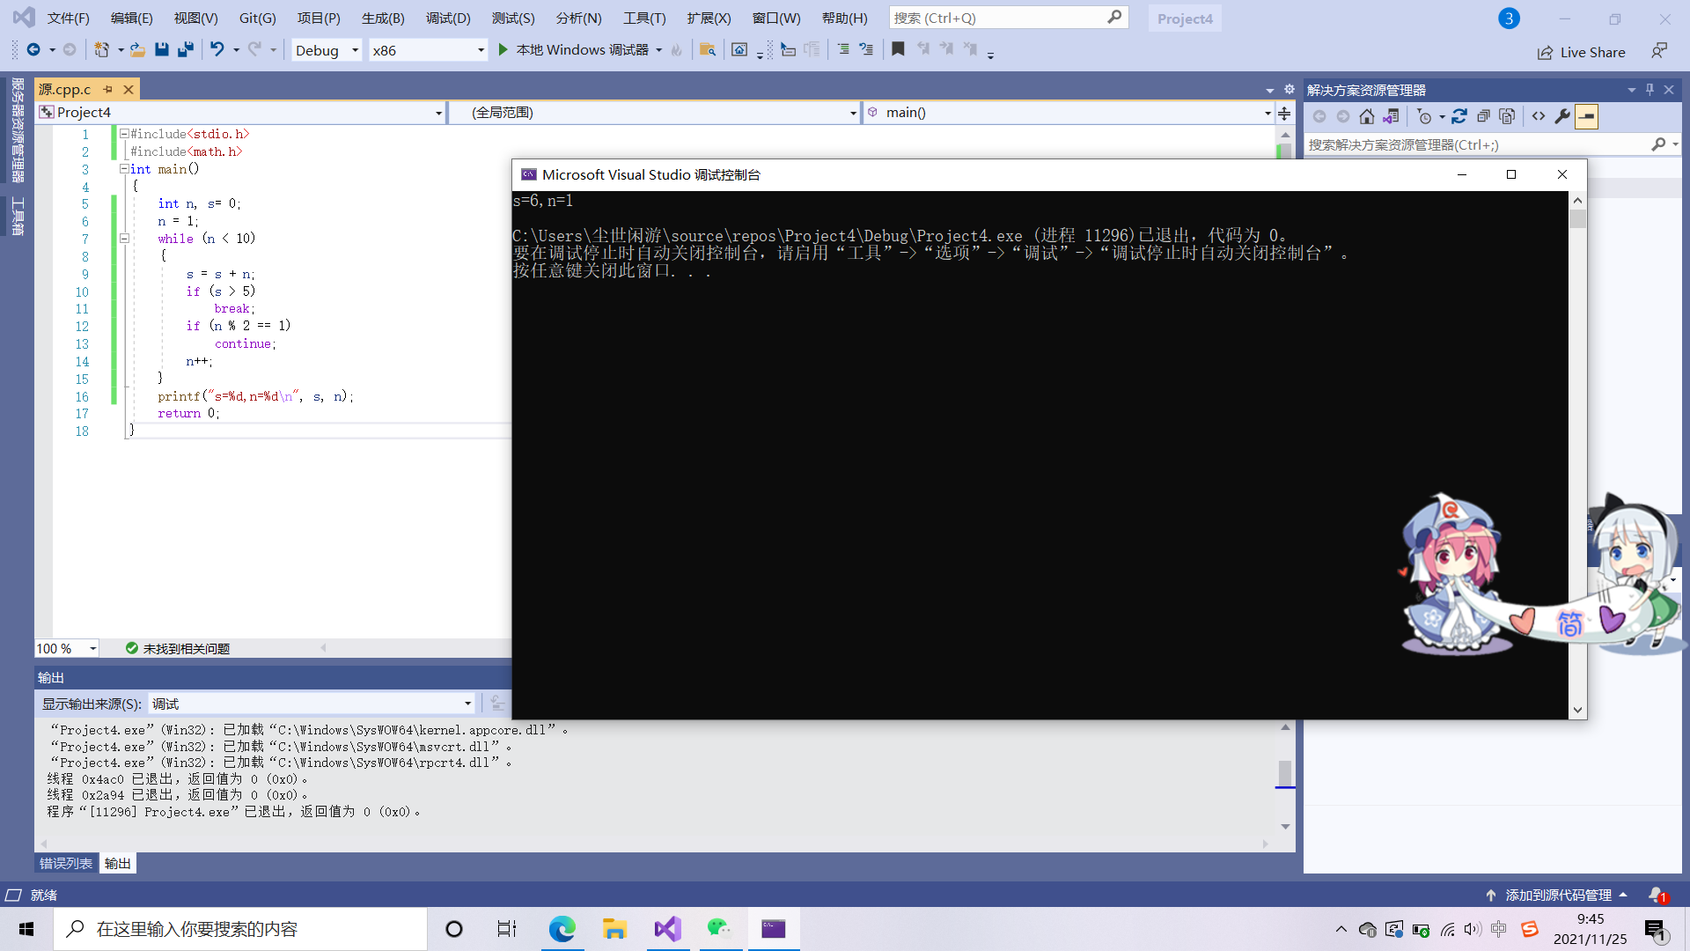The image size is (1690, 951).
Task: Click the bookmark icon in toolbar
Action: pyautogui.click(x=898, y=50)
